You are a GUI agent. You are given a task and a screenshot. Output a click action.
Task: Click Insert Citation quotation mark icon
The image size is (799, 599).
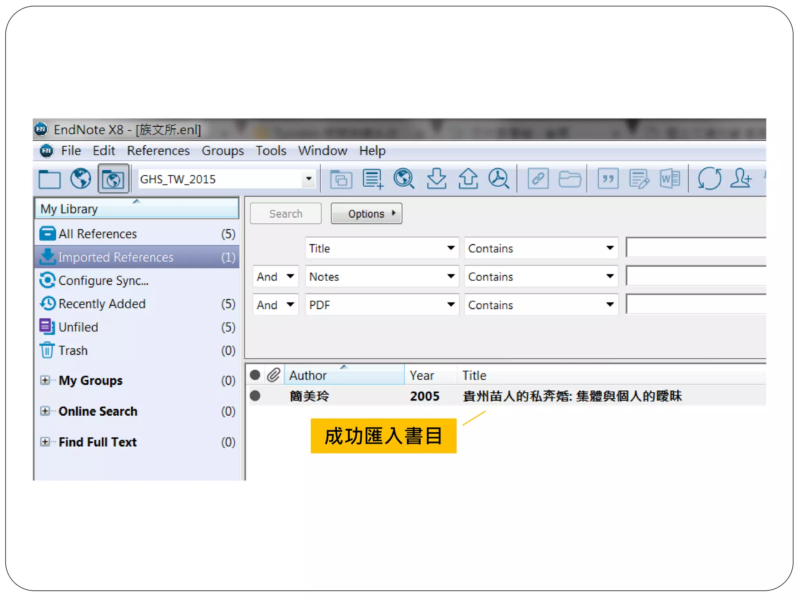[608, 179]
